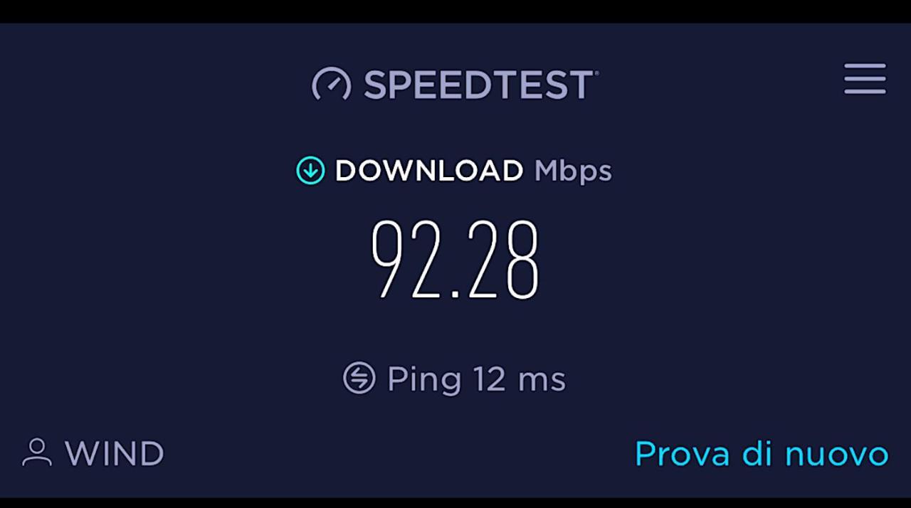The width and height of the screenshot is (911, 508).
Task: Click the 12 ms ping value
Action: [x=520, y=379]
